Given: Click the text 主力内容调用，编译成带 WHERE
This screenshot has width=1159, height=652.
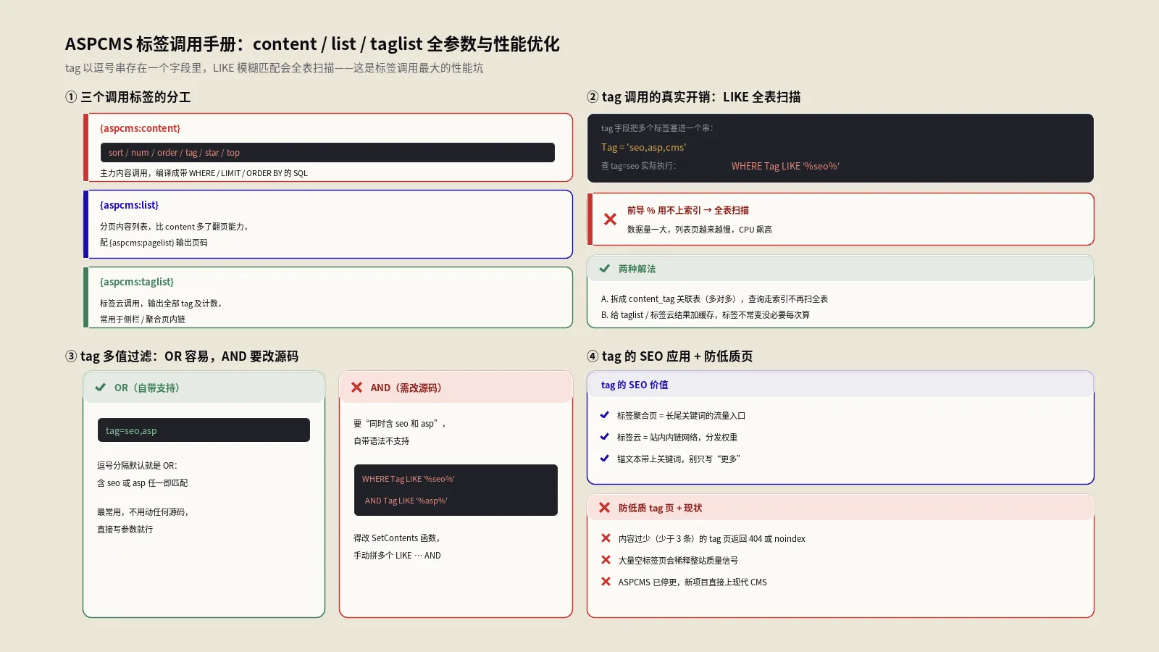Looking at the screenshot, I should (204, 173).
